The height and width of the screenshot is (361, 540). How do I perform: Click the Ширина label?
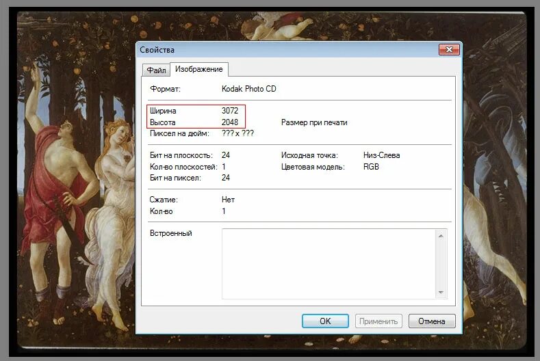163,111
